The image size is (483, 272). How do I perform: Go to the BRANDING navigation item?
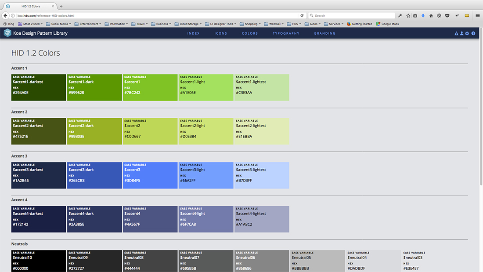[325, 33]
